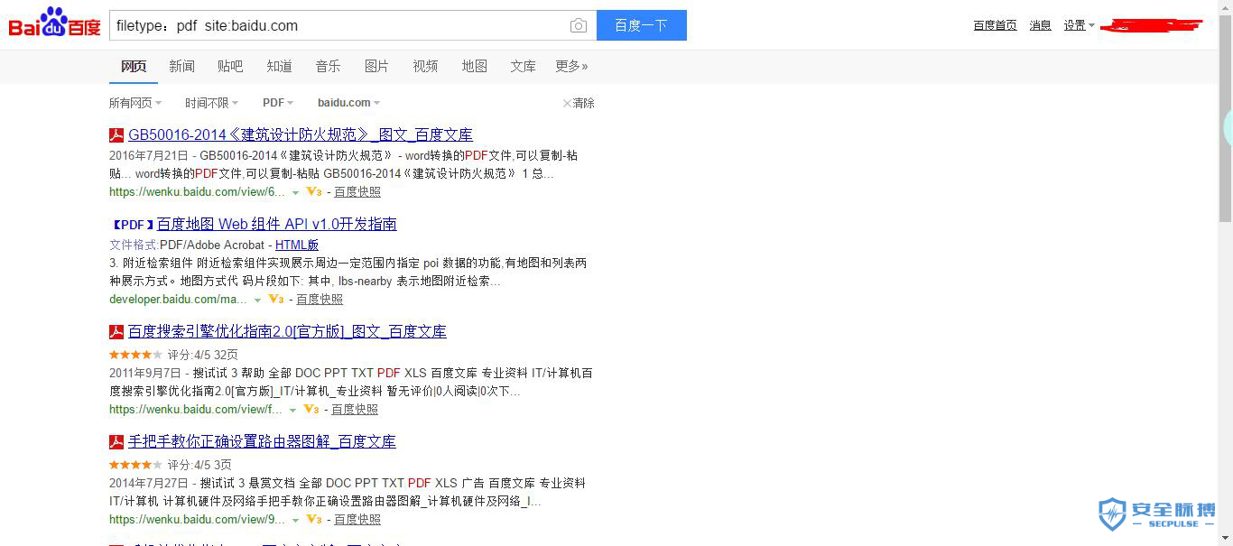This screenshot has height=546, width=1233.
Task: Click URL developer.baidu.com/ma...
Action: [178, 300]
